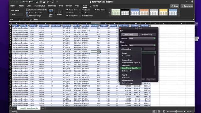The width and height of the screenshot is (201, 113).
Task: Open the insert function fx button
Action: coord(31,20)
